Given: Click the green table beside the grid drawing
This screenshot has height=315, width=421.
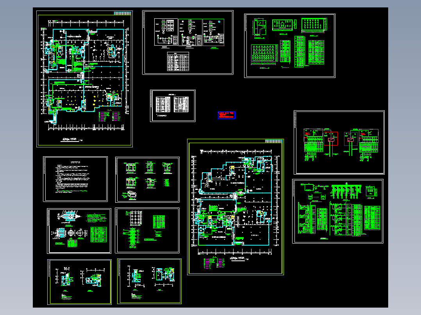Looking at the screenshot, I should pos(159,222).
